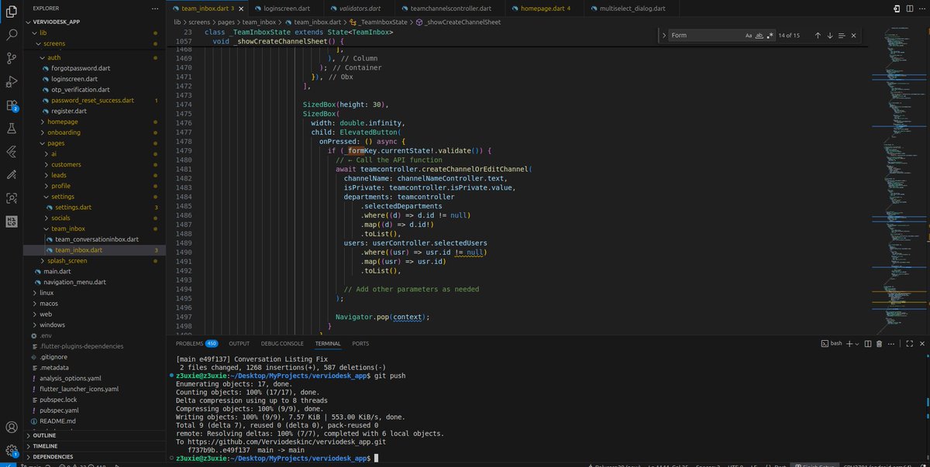
Task: Toggle Match Case in the Find widget
Action: coord(749,35)
